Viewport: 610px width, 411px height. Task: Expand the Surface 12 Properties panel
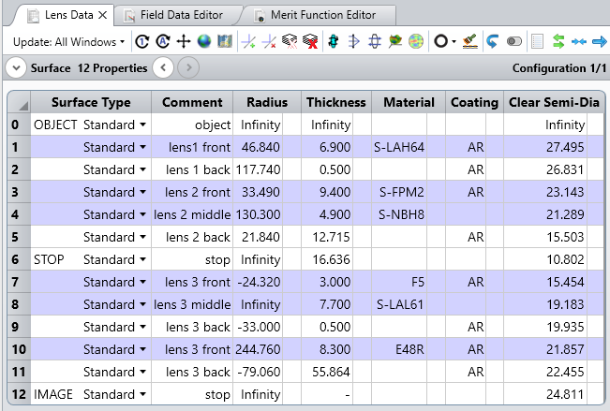click(16, 68)
